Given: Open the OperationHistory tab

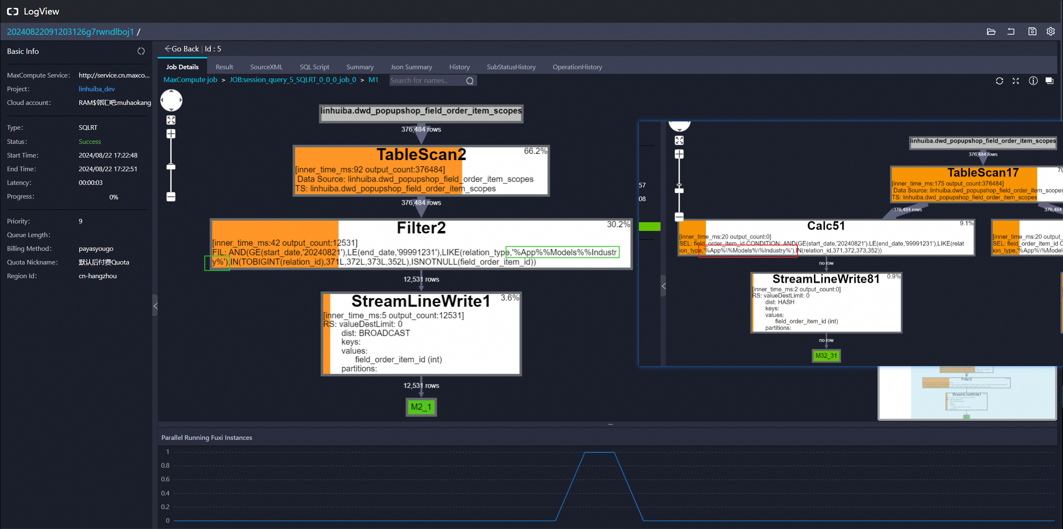Looking at the screenshot, I should pyautogui.click(x=577, y=67).
